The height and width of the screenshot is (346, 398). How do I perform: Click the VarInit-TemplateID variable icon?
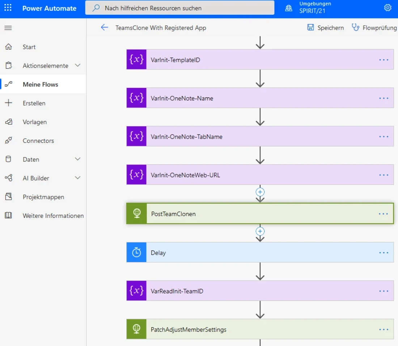(x=136, y=60)
